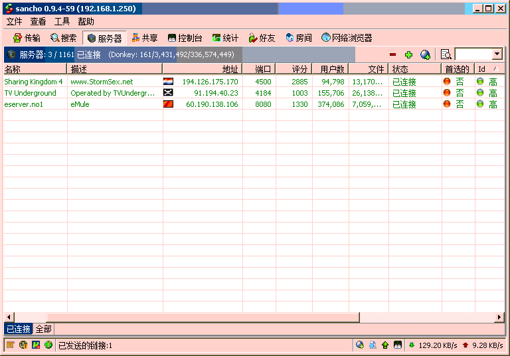Open the 帮助 menu
This screenshot has height=356, width=510.
(x=86, y=21)
